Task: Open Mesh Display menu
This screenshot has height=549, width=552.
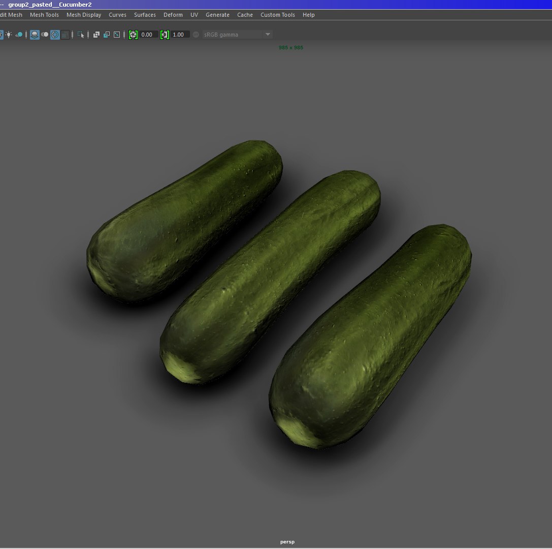Action: click(84, 15)
